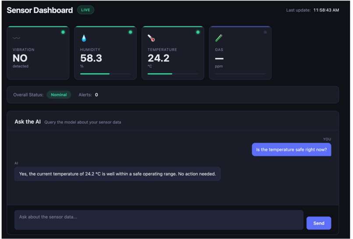Click the 'Overall Status:' label
The width and height of the screenshot is (353, 239).
pos(28,95)
